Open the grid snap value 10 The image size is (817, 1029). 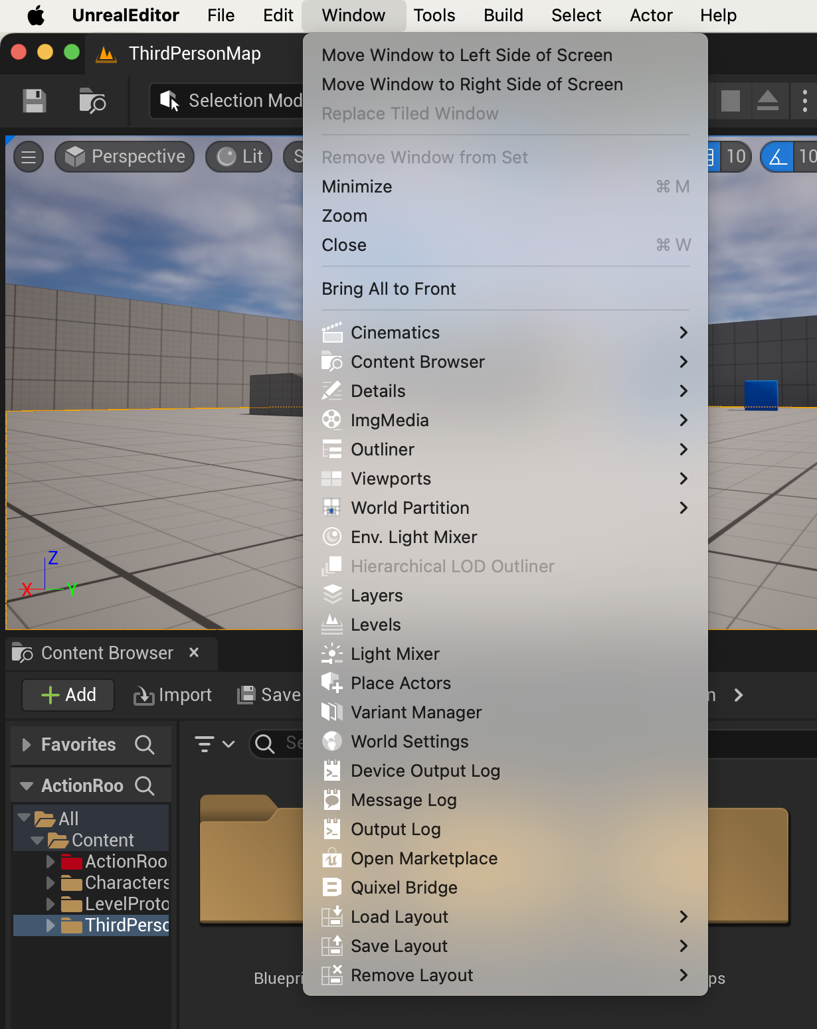click(735, 157)
